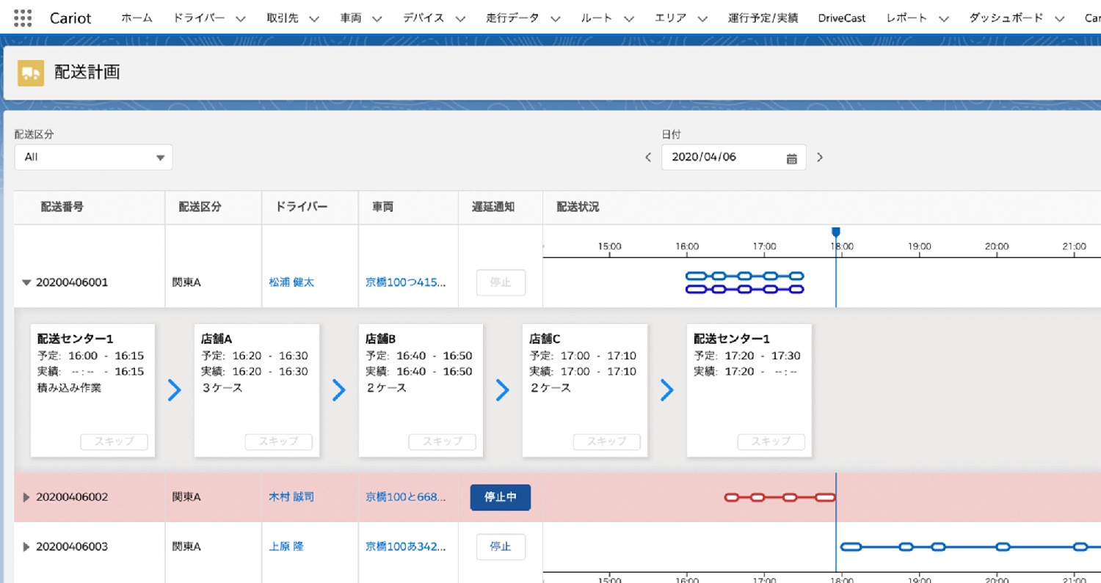Open driver link 上原 隆
1101x583 pixels.
tap(286, 546)
